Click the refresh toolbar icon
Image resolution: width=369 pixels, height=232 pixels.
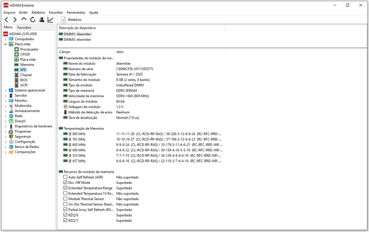pos(33,20)
